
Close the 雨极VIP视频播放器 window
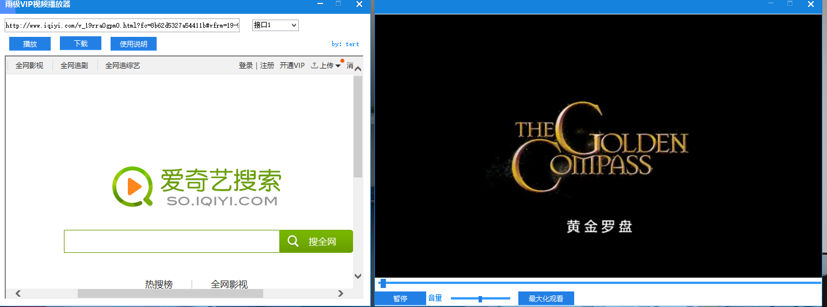(359, 4)
